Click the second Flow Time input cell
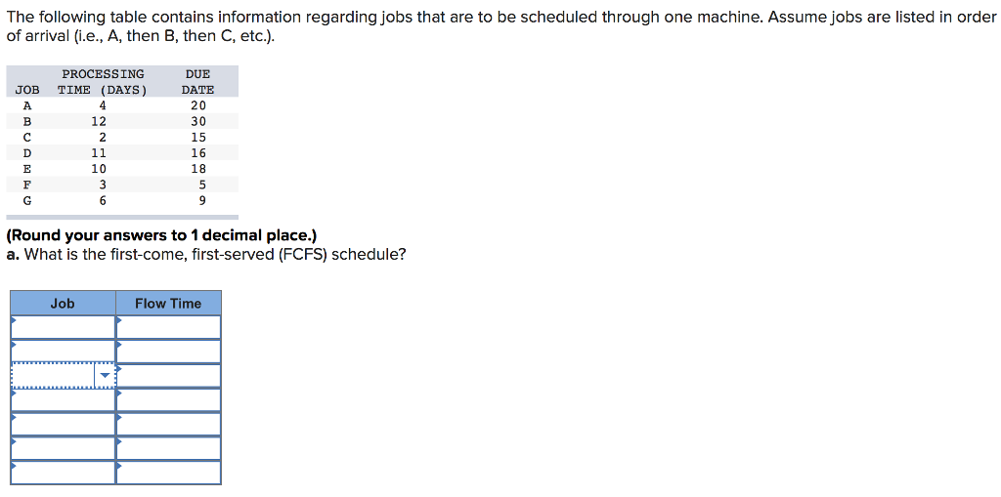 point(168,352)
